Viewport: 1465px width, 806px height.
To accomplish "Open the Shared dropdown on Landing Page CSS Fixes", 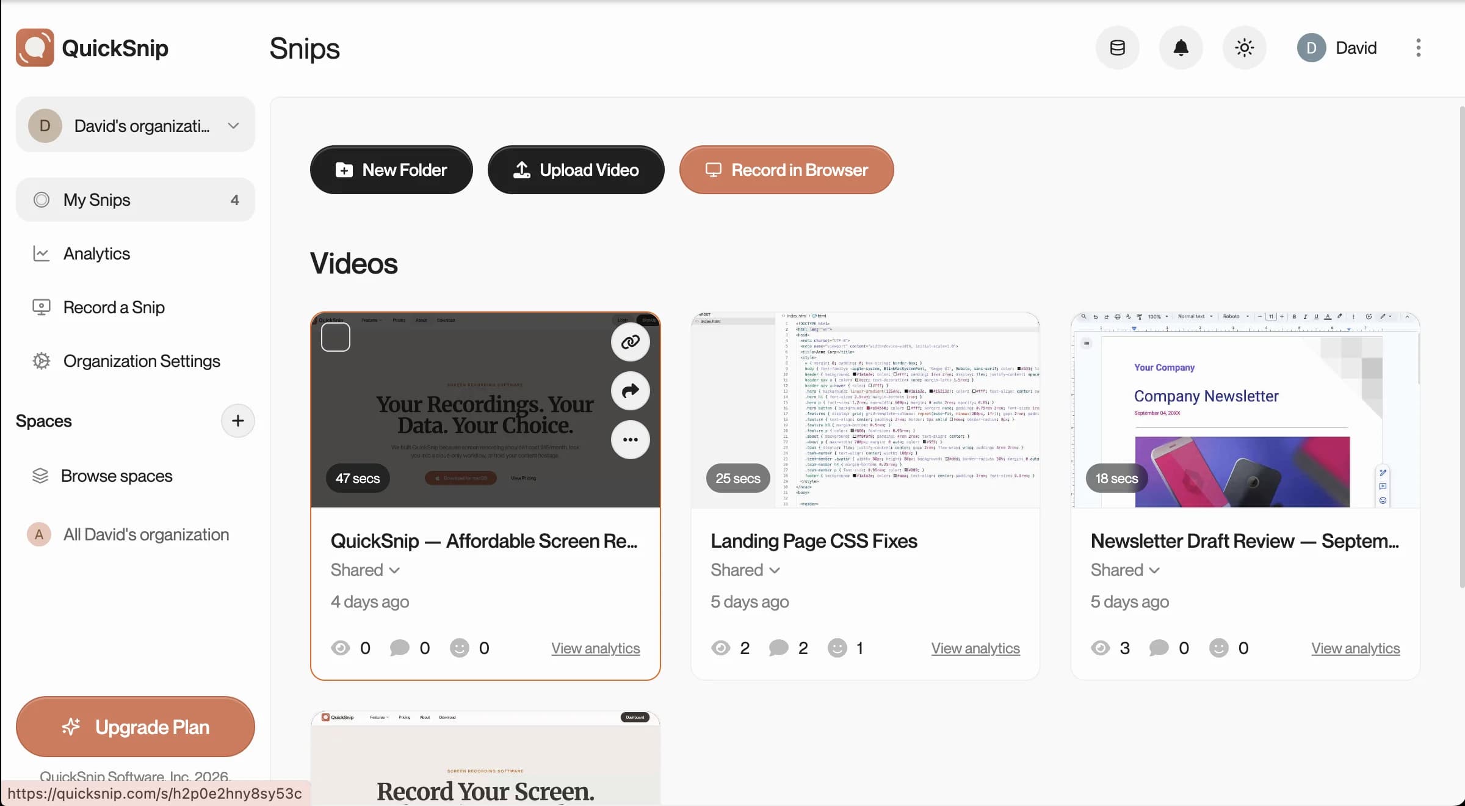I will (745, 570).
